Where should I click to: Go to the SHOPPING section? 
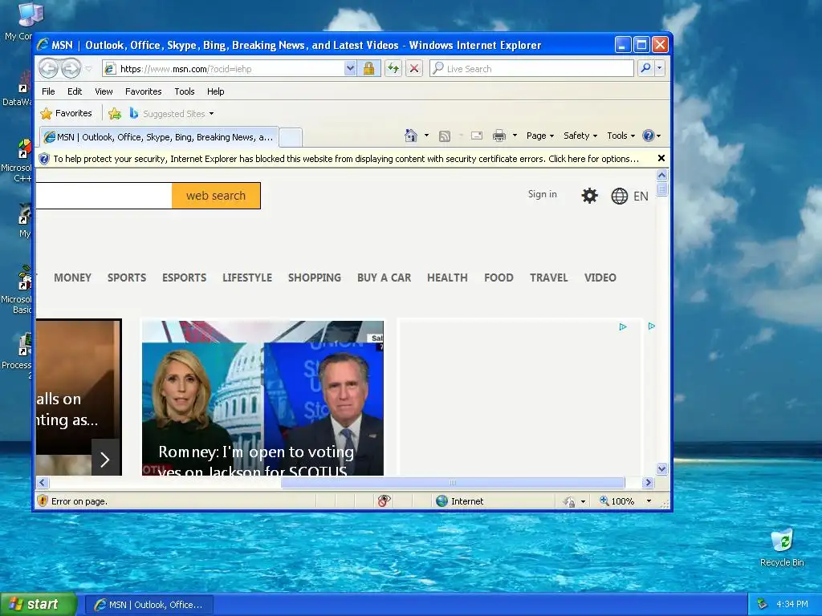point(315,278)
